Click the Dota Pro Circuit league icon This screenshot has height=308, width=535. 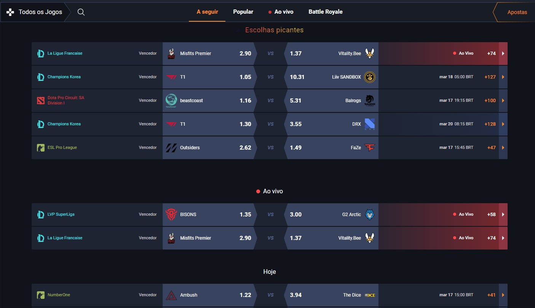point(40,100)
